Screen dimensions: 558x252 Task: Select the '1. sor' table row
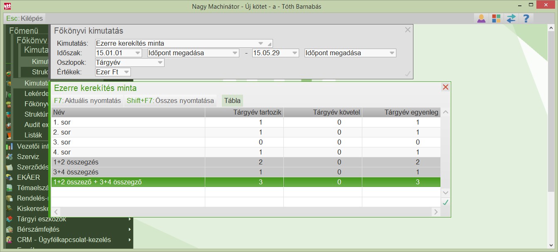[x=246, y=122]
